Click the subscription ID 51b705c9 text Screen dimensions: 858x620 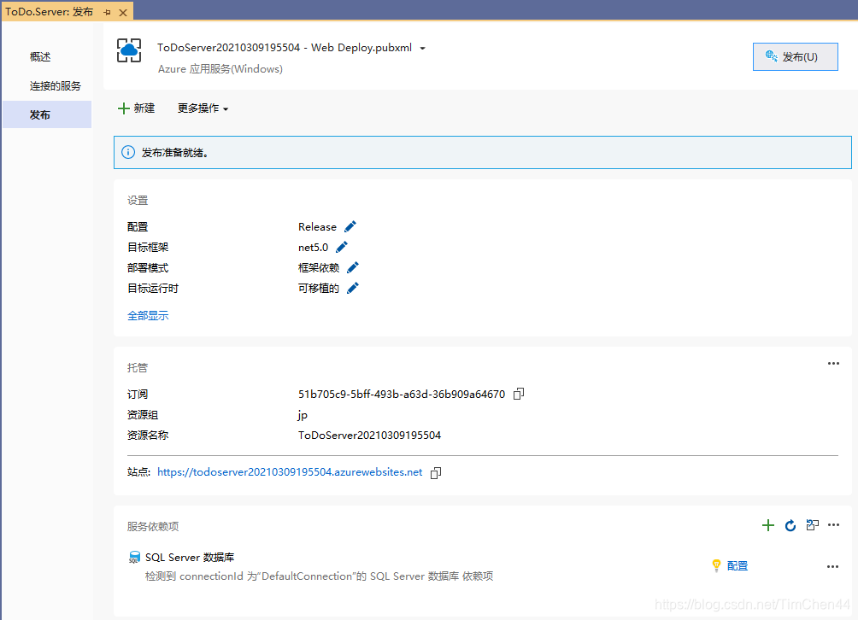pos(402,395)
